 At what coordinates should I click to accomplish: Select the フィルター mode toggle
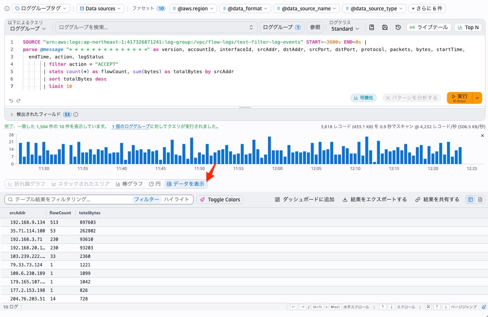[x=147, y=200]
